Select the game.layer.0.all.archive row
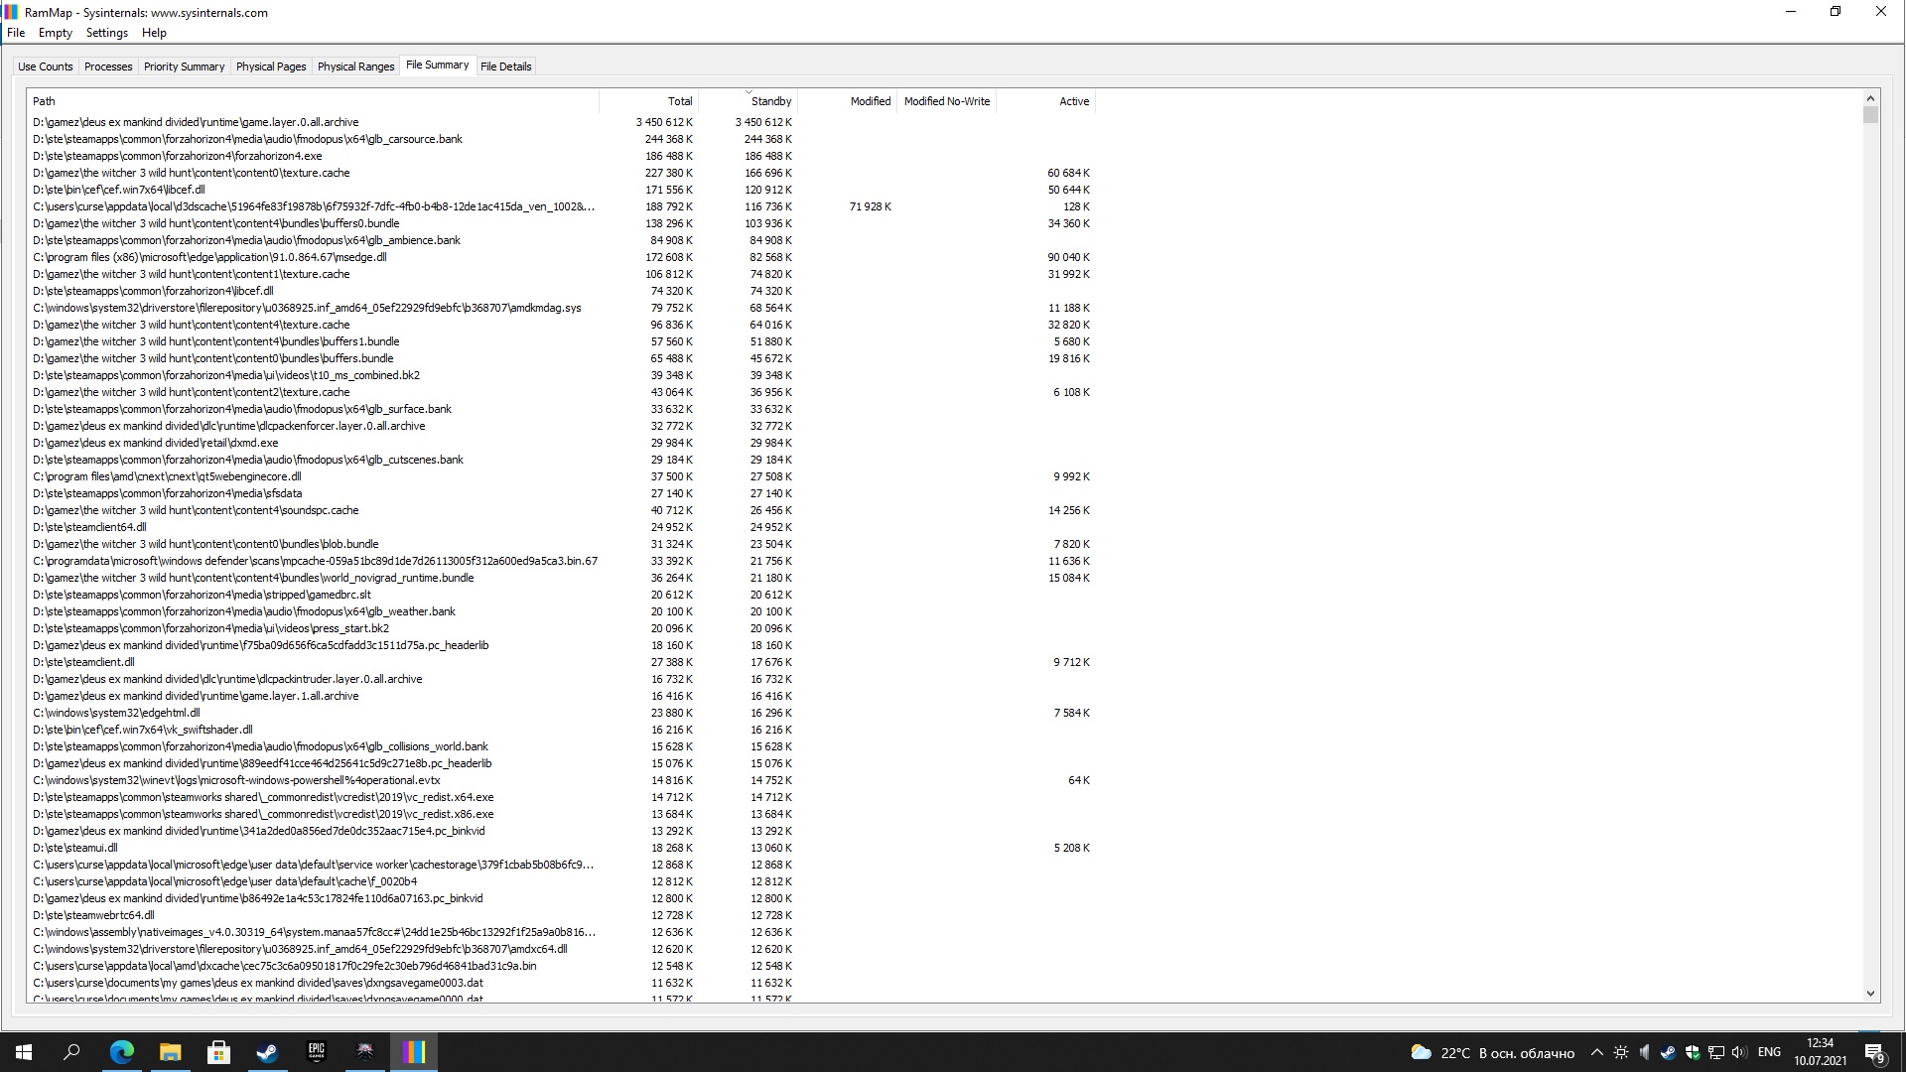The width and height of the screenshot is (1906, 1072). [x=561, y=122]
